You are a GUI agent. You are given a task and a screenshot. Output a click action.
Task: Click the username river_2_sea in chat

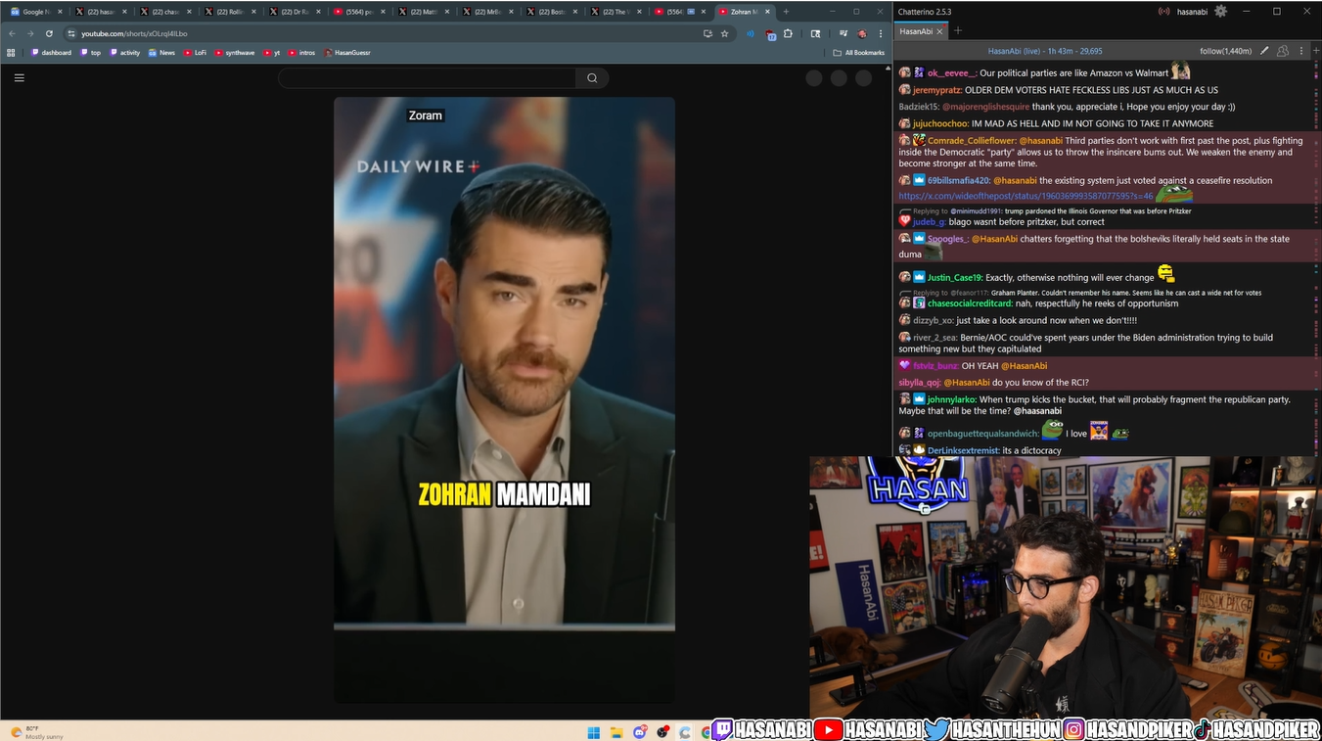(935, 338)
